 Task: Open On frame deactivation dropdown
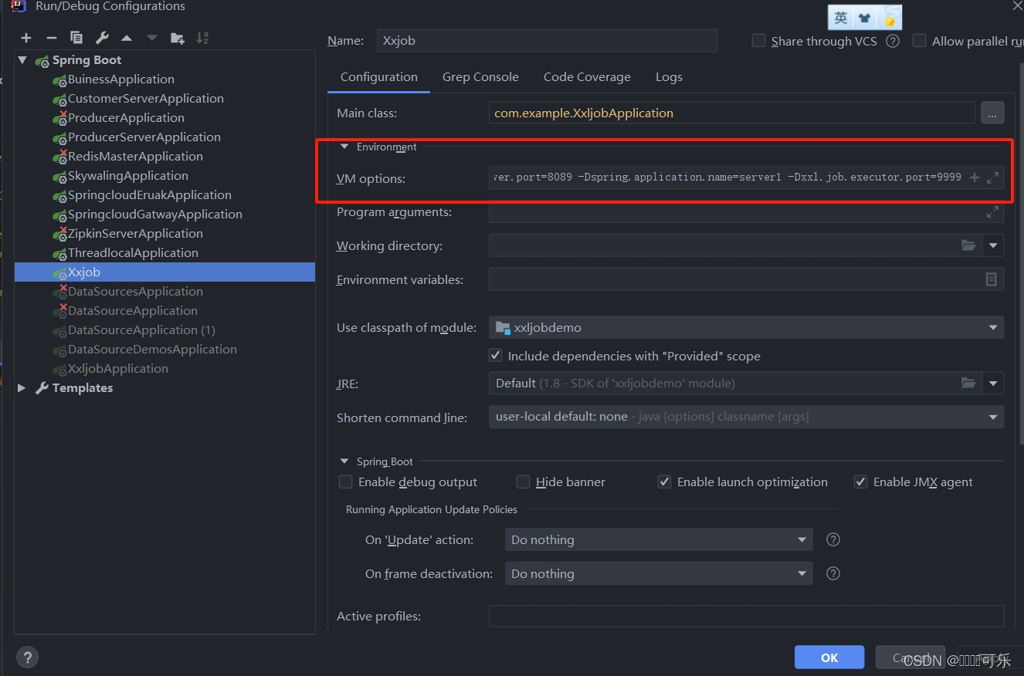click(x=658, y=573)
